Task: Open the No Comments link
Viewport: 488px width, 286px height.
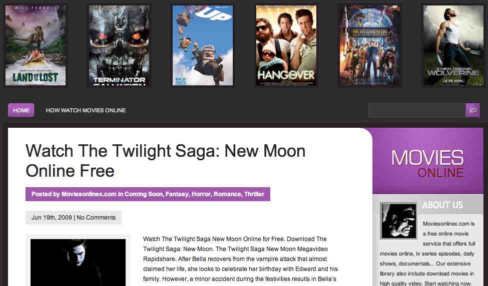Action: (x=96, y=218)
